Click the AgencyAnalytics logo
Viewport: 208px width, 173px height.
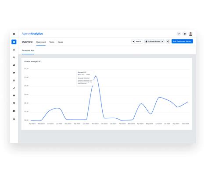point(32,34)
